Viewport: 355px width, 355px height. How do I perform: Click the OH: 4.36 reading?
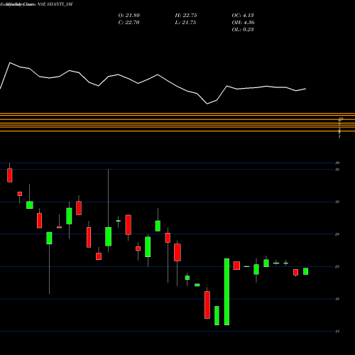tap(243, 23)
